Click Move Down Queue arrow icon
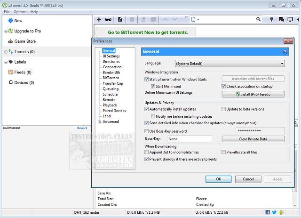Viewport: 301px width, 218px height. 174,19
